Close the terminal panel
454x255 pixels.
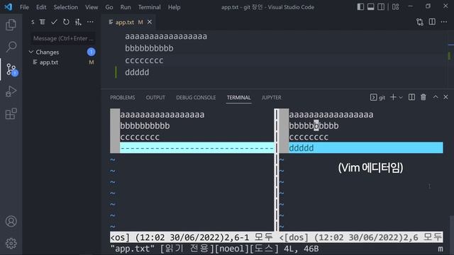(445, 97)
